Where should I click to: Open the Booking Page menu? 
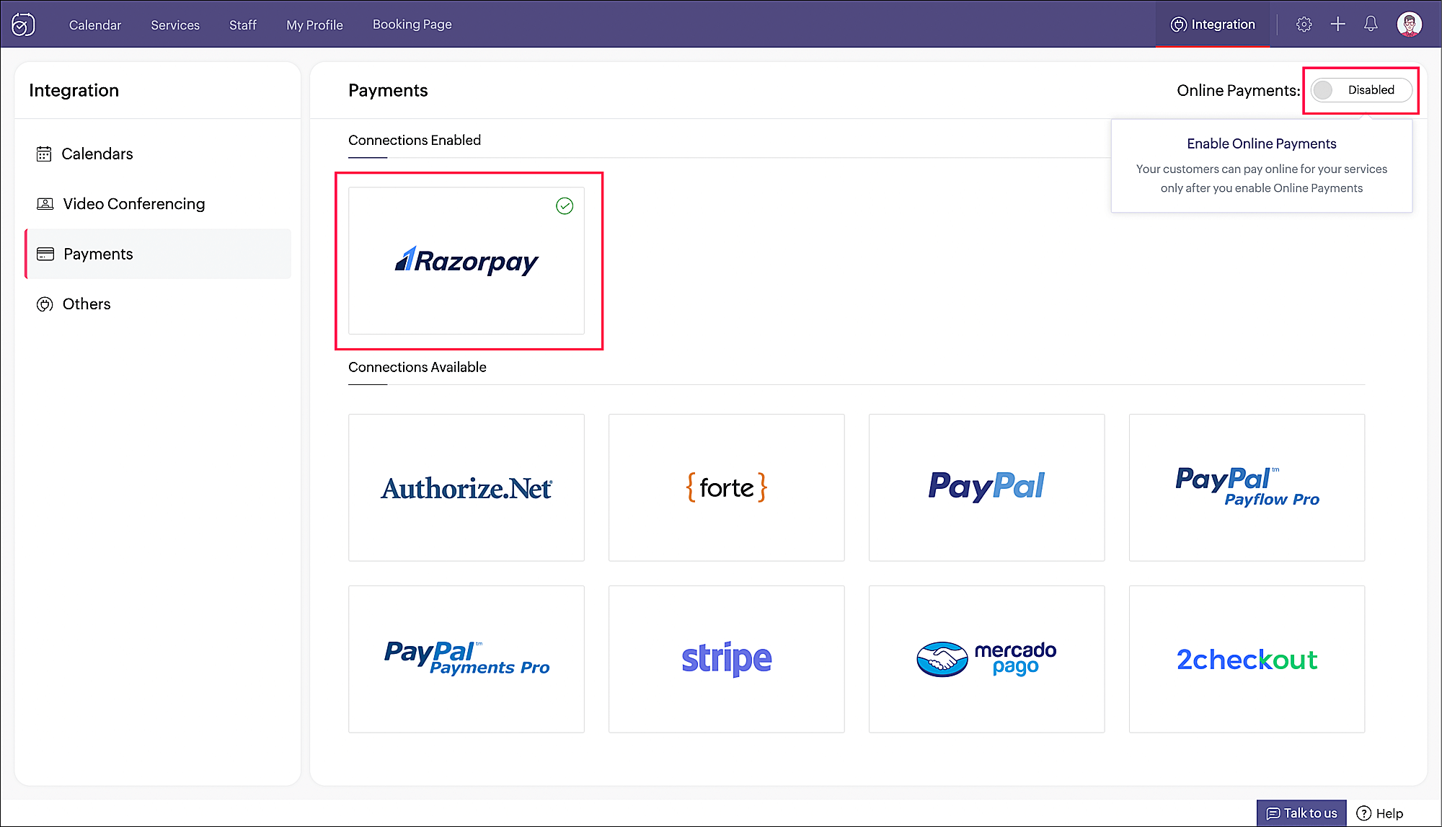pyautogui.click(x=412, y=25)
